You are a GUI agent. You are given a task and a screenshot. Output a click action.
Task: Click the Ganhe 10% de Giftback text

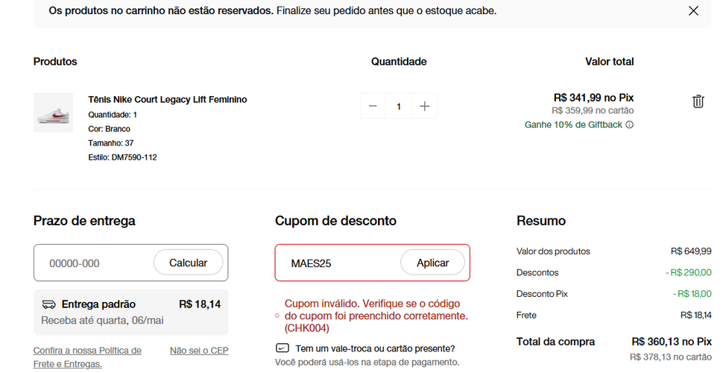[574, 125]
